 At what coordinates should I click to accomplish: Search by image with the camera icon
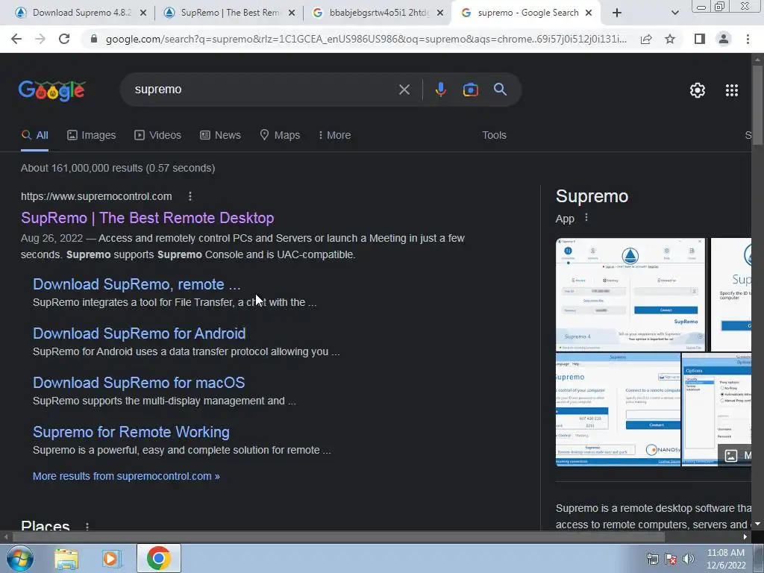[470, 90]
